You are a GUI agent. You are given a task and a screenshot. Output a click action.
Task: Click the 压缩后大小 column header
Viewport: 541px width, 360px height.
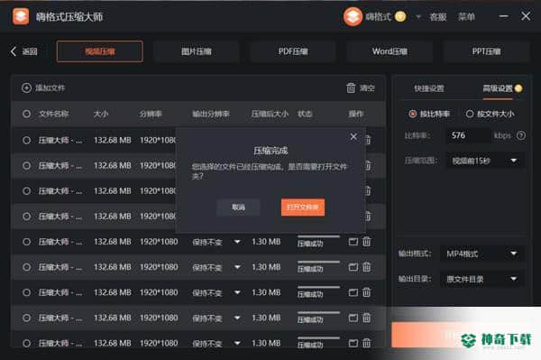pos(270,114)
